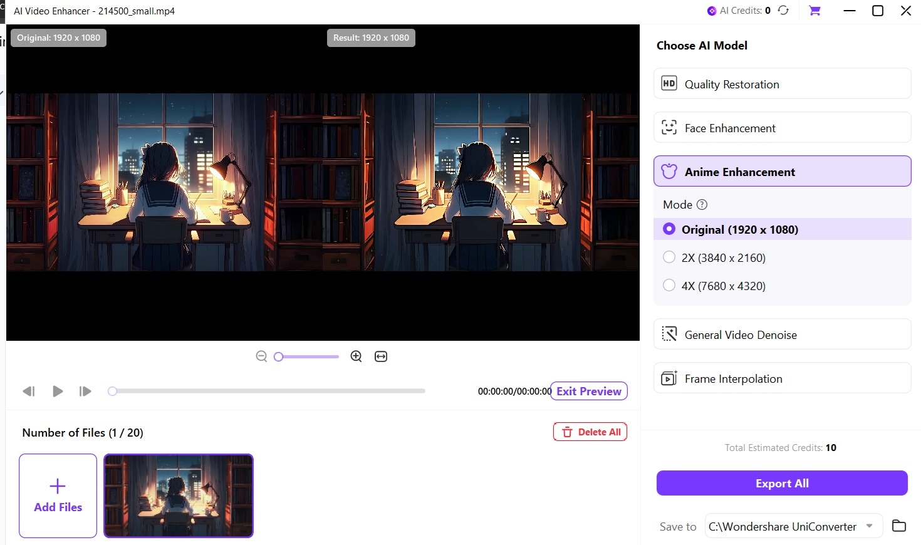Adjust the preview zoom slider handle
The width and height of the screenshot is (921, 545).
click(279, 356)
